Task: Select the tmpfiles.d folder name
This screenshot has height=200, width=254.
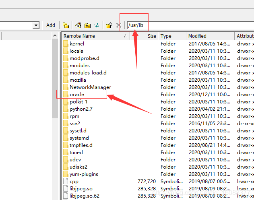Action: 81,145
